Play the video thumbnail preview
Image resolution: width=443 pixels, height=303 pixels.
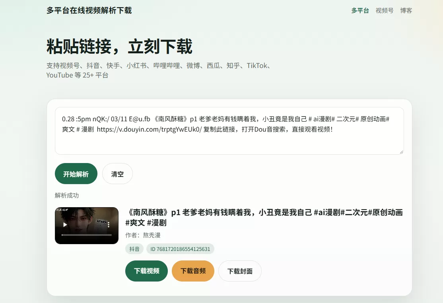(65, 225)
